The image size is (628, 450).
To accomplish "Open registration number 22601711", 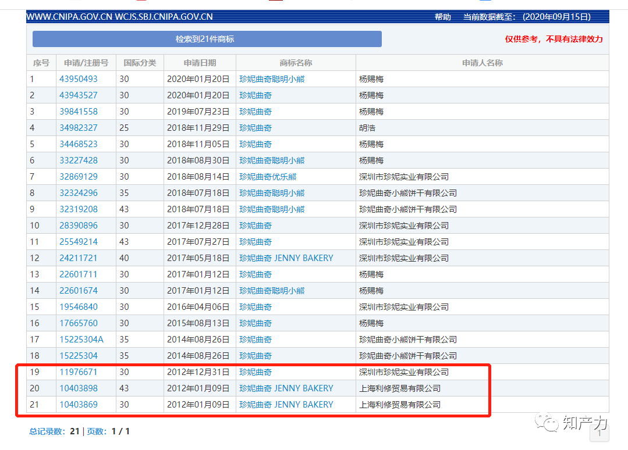I will 79,274.
